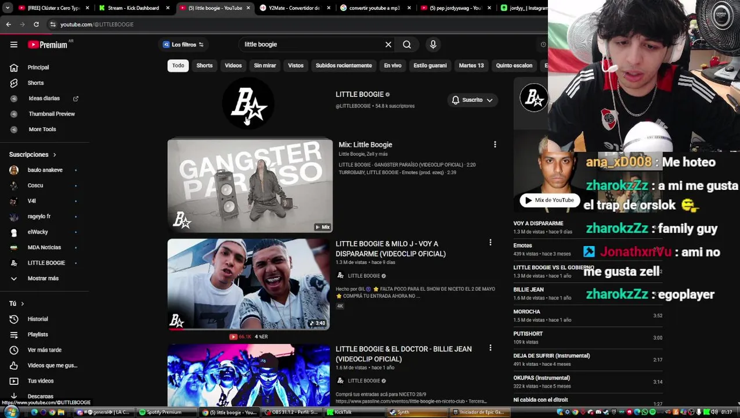This screenshot has width=740, height=418.
Task: Expand the Tú section arrow
Action: [x=22, y=304]
